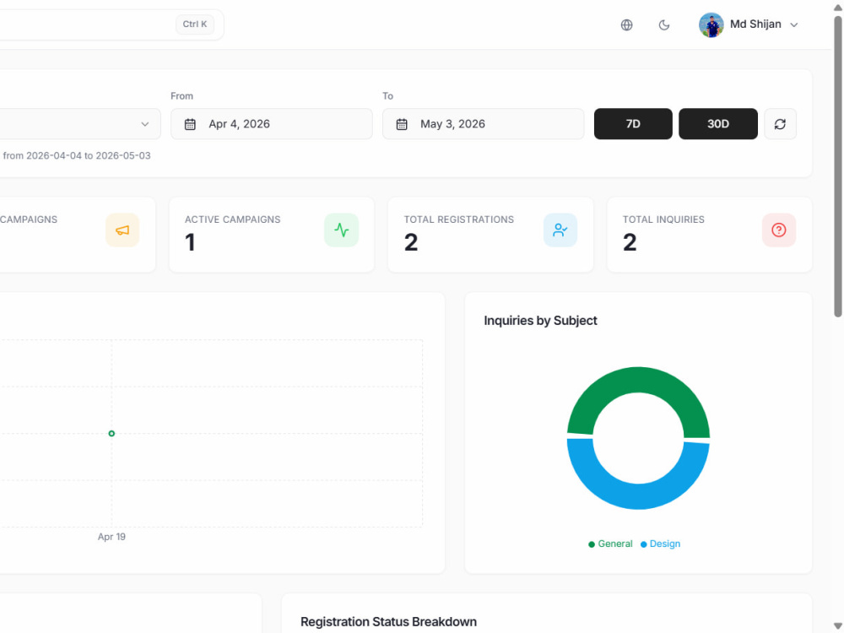Click the From field label
Screen dimensions: 844x633
click(182, 96)
